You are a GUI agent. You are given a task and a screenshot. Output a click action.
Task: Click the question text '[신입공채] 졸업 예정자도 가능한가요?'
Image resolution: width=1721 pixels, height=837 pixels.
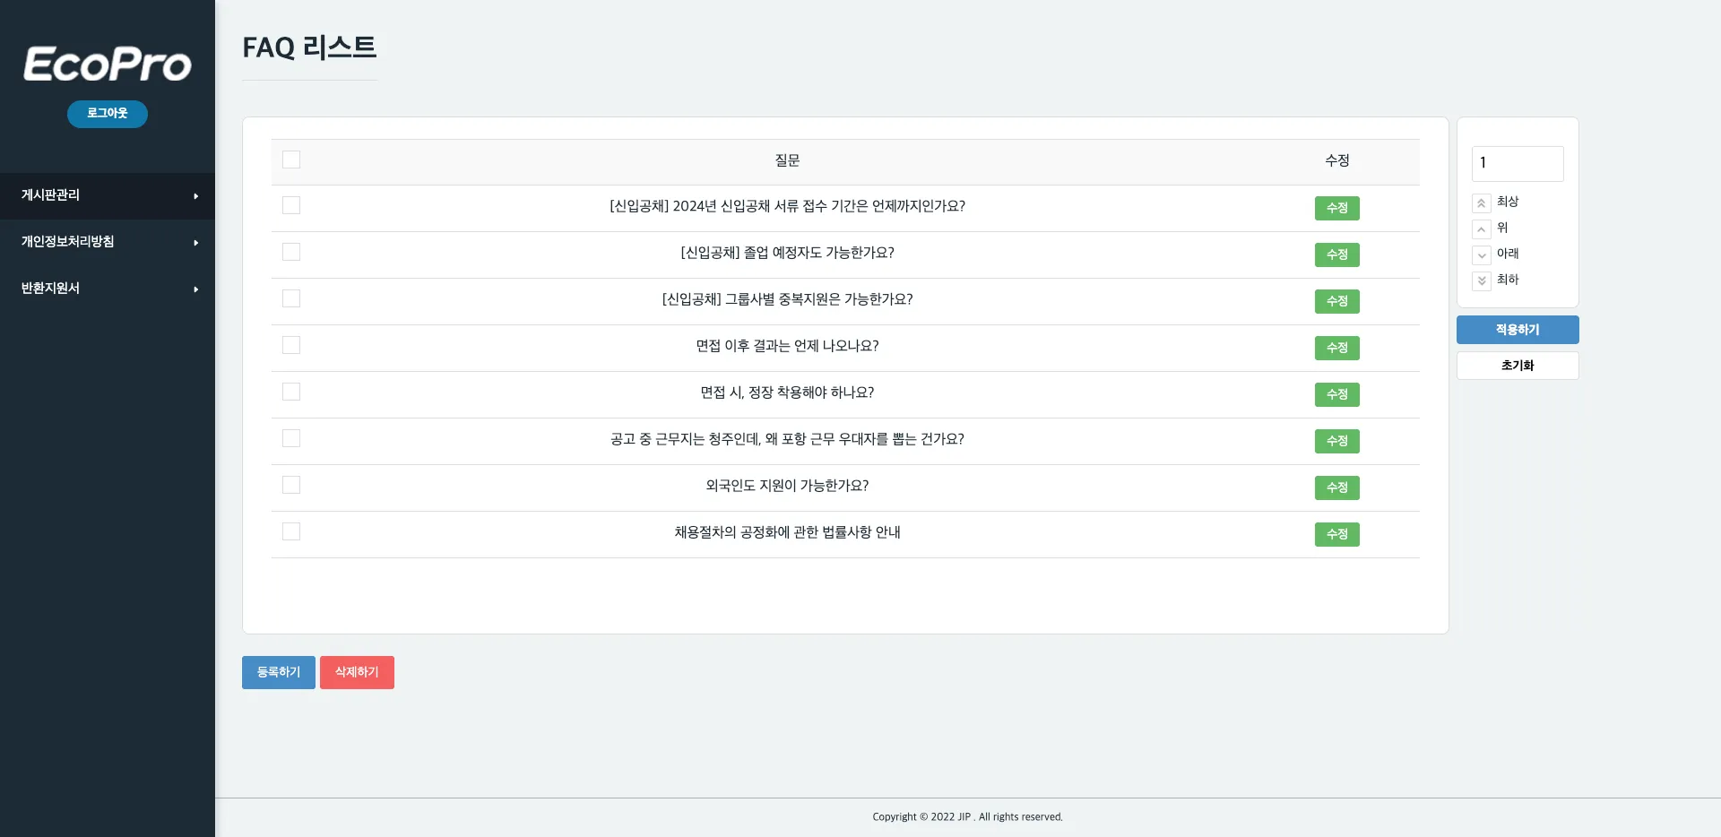(x=787, y=253)
